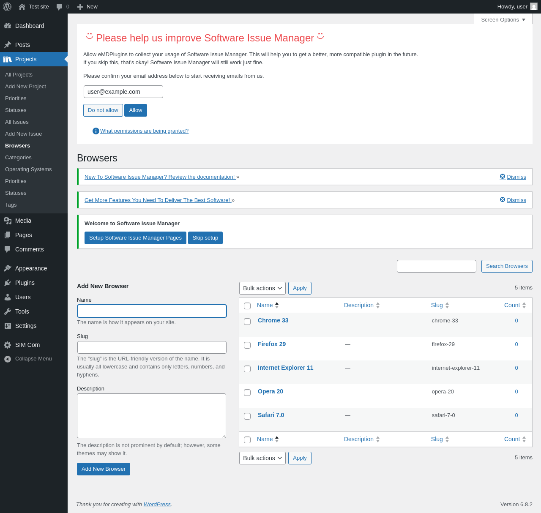Focus the email address input field
The image size is (541, 513).
pyautogui.click(x=123, y=92)
